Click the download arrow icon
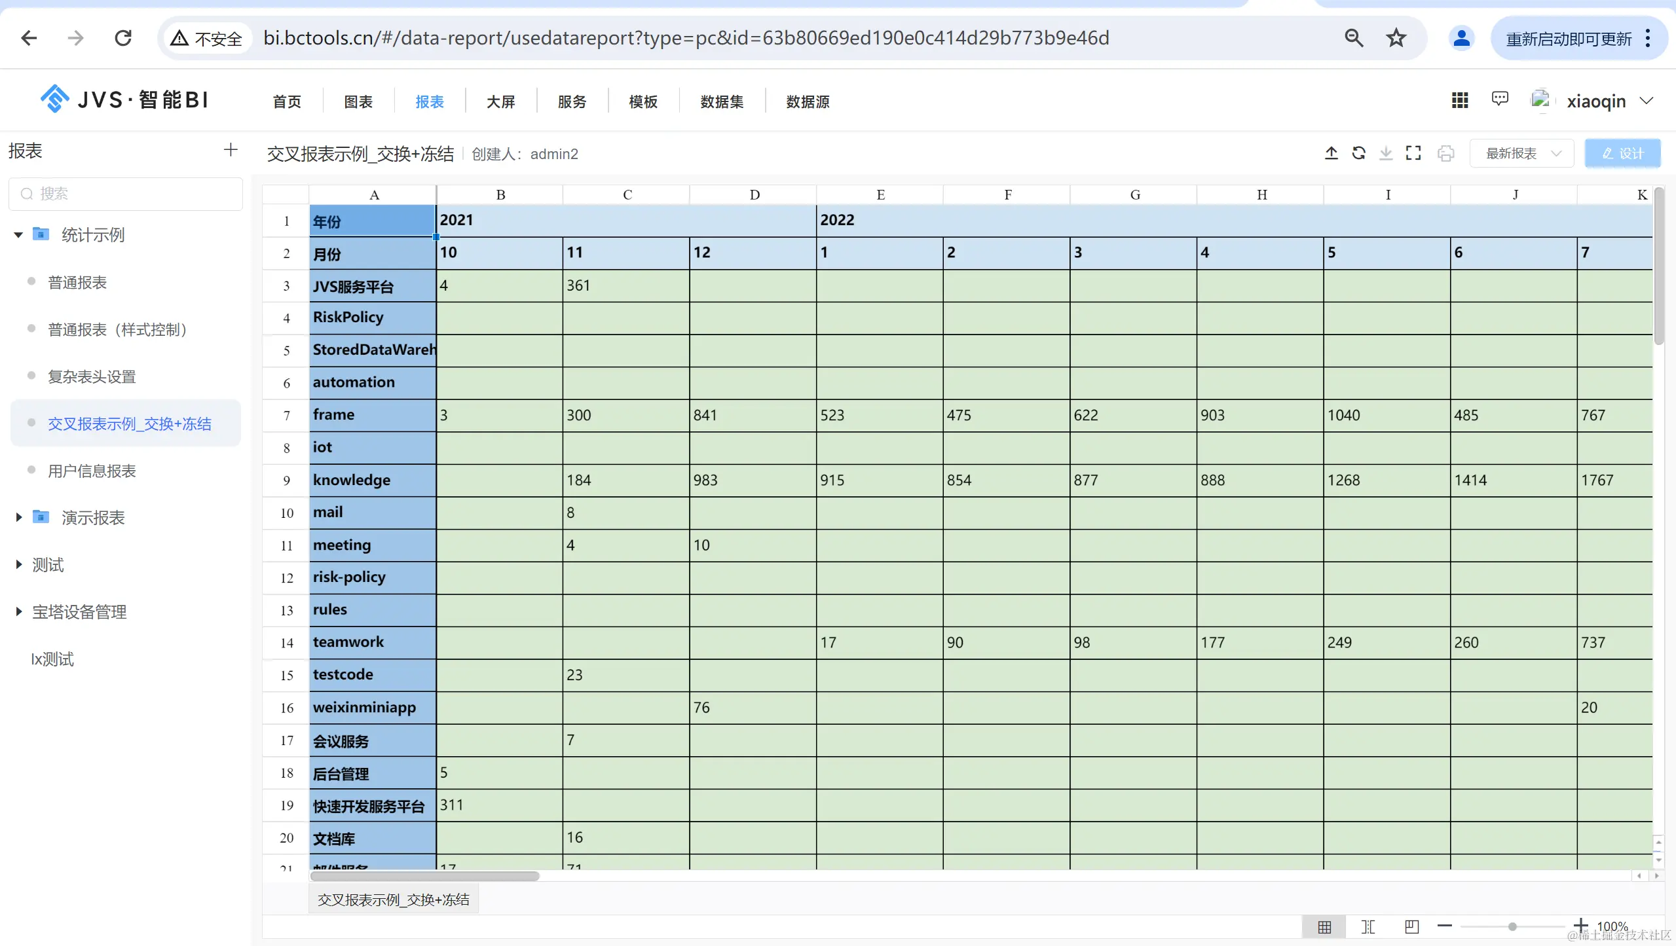Image resolution: width=1676 pixels, height=946 pixels. pyautogui.click(x=1386, y=153)
